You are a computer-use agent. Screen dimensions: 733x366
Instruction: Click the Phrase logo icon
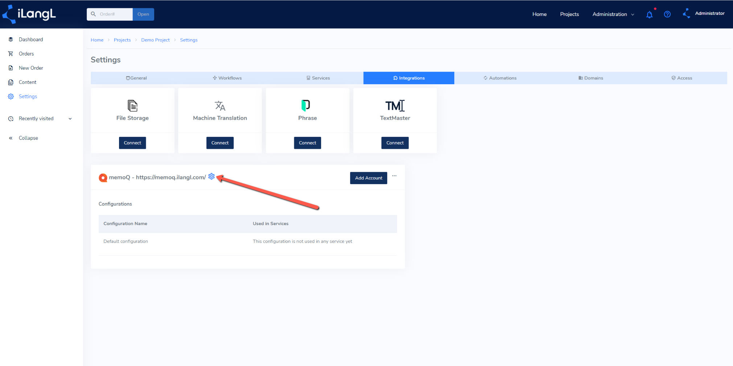click(306, 105)
